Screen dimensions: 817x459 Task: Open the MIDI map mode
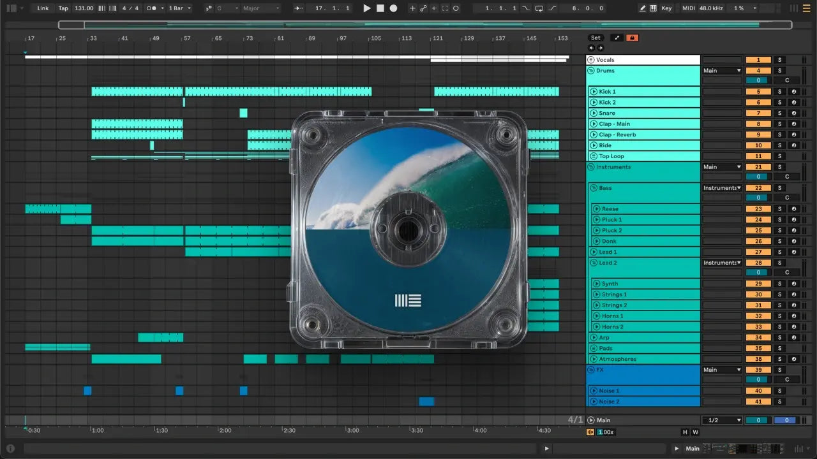pos(688,8)
